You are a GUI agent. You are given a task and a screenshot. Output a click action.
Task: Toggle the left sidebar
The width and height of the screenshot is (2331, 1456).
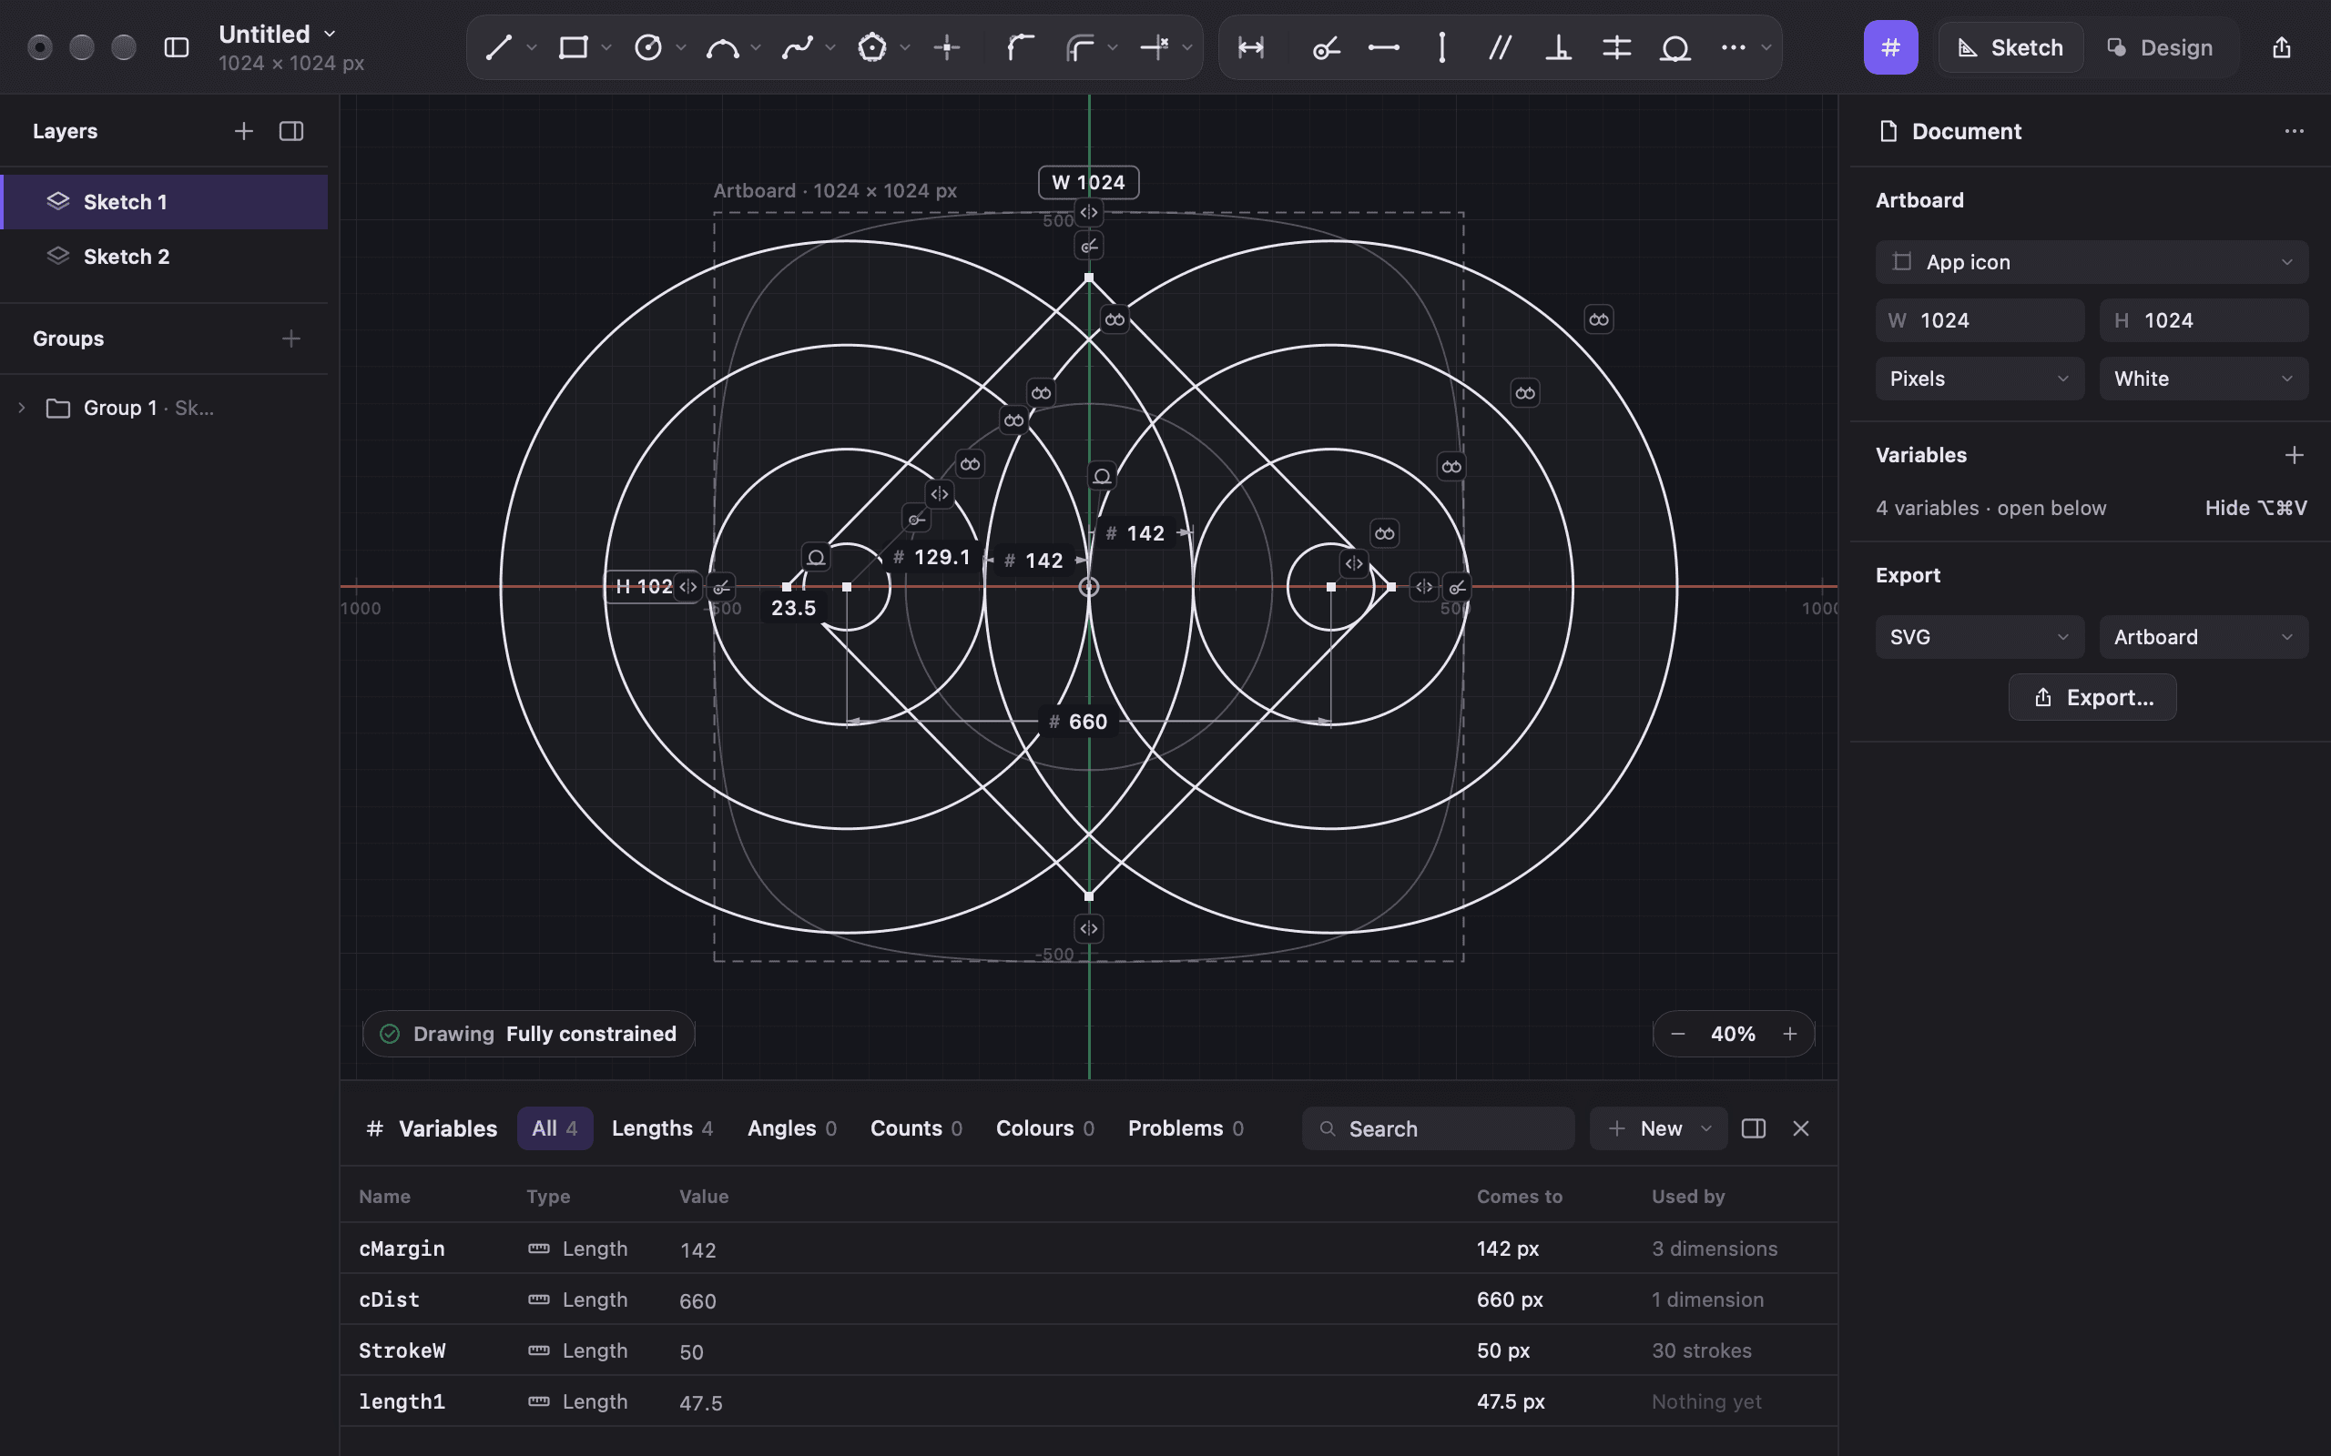pyautogui.click(x=177, y=47)
